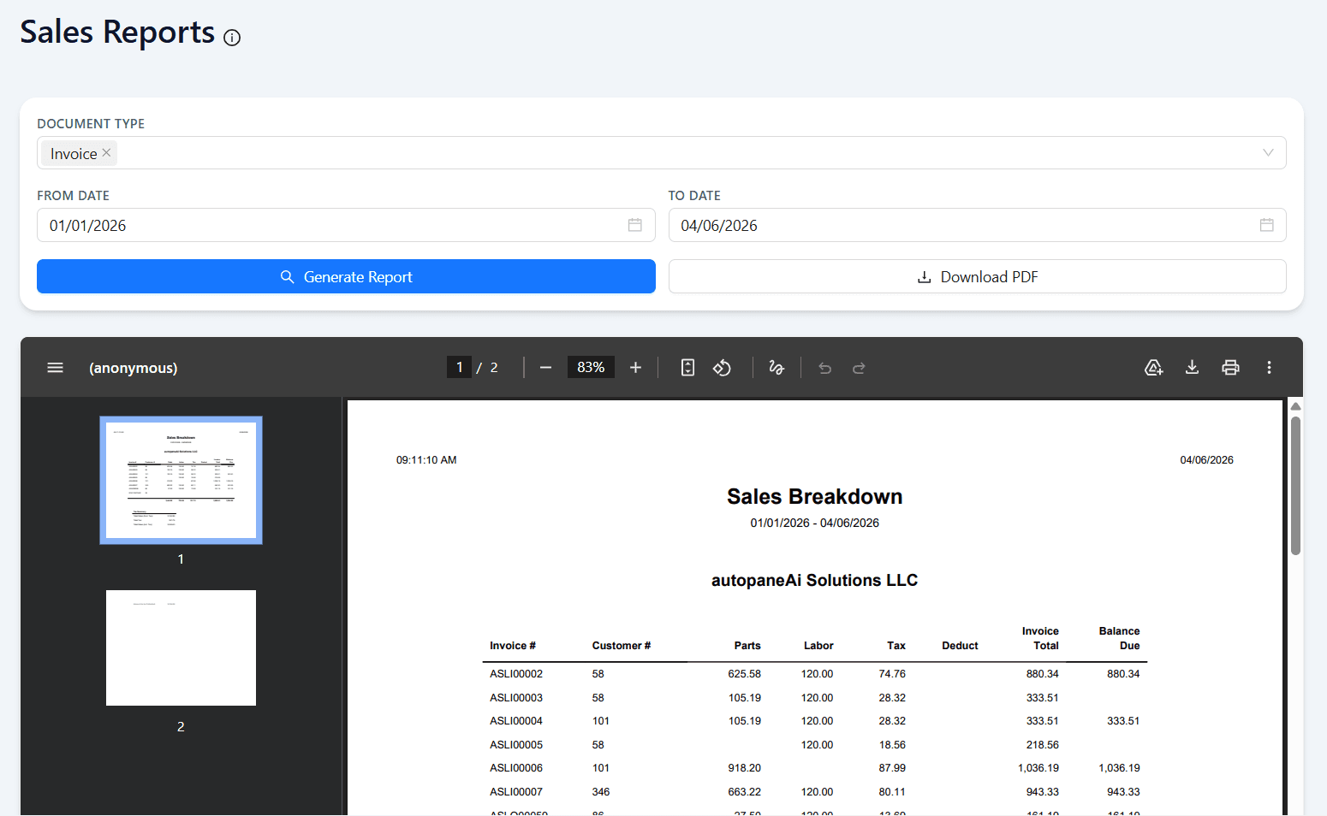Click the undo arrow in PDF toolbar
The width and height of the screenshot is (1327, 816).
[824, 368]
